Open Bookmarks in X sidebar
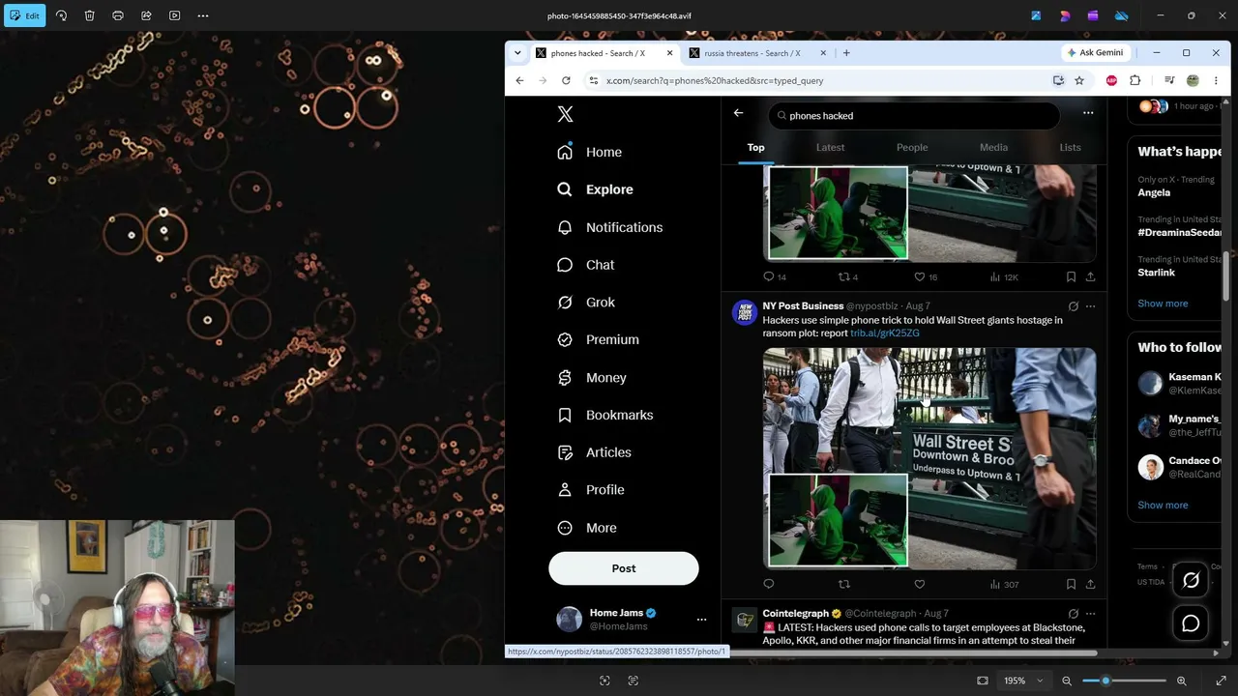 pos(605,415)
